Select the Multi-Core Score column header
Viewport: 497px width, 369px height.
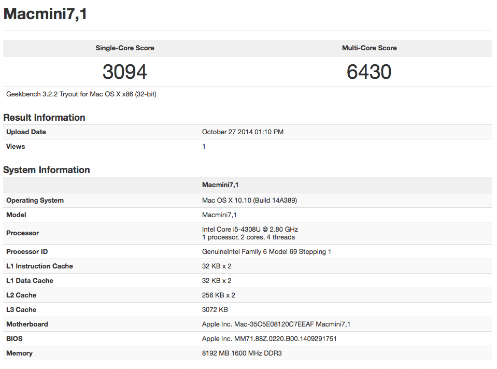tap(370, 48)
